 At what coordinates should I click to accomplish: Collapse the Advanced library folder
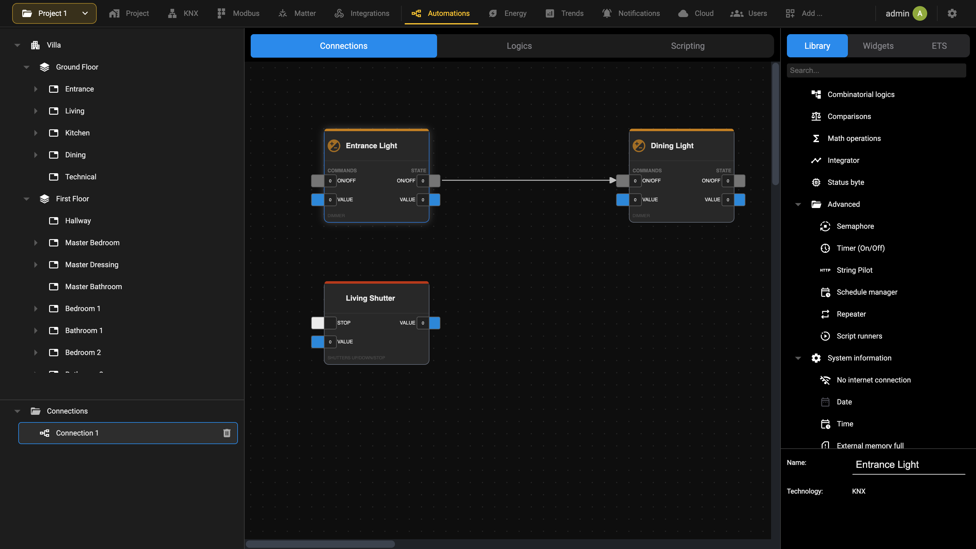(x=798, y=205)
